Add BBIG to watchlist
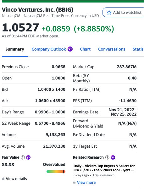The image size is (144, 191). pos(123,12)
